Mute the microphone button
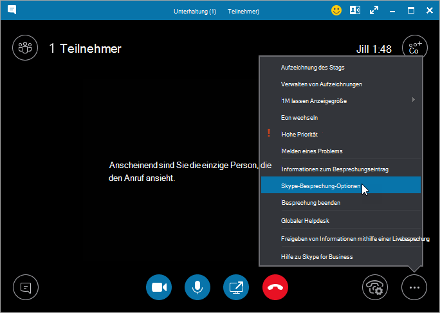 pos(197,287)
